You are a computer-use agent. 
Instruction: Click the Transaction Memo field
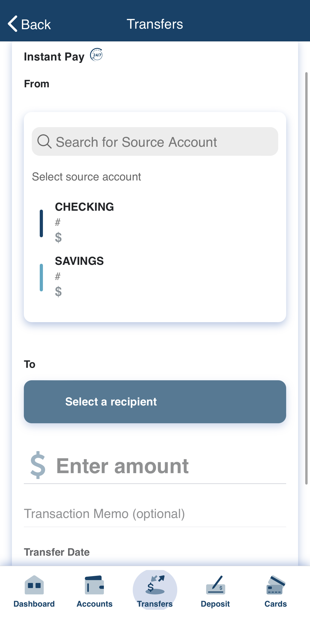coord(155,514)
